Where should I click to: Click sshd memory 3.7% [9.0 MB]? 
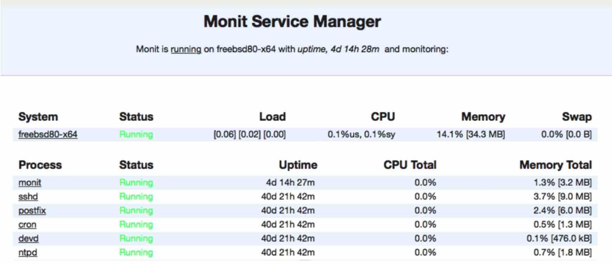coord(562,196)
